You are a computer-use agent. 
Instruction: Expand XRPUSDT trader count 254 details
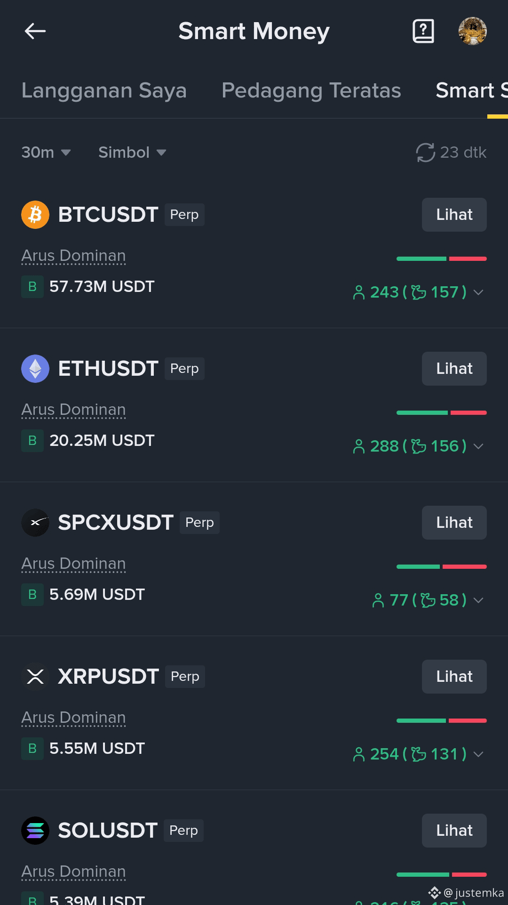click(x=418, y=754)
